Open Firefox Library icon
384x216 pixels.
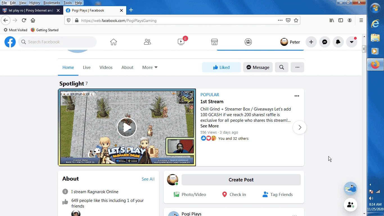tap(332, 20)
